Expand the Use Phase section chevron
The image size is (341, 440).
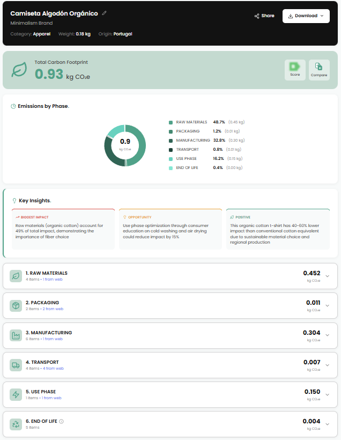pyautogui.click(x=327, y=394)
